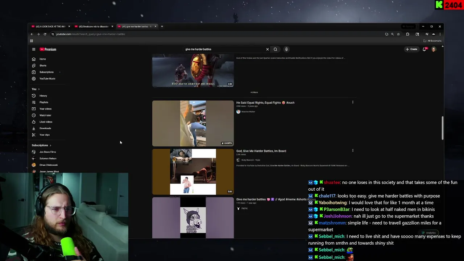This screenshot has width=464, height=261.
Task: Open Jon Bravo Films channel subscription
Action: [47, 152]
